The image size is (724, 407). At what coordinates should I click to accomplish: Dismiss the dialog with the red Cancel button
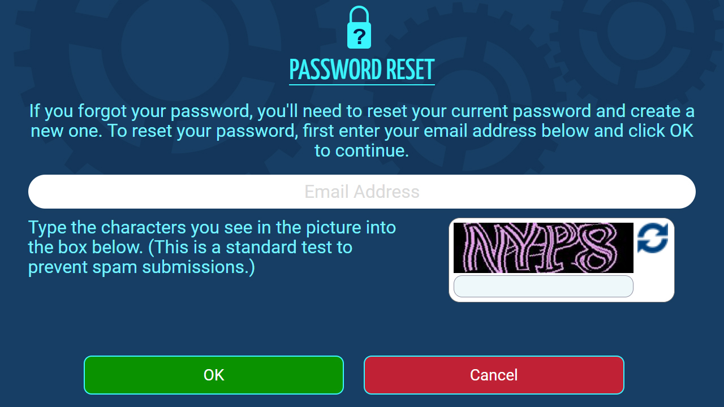click(494, 375)
